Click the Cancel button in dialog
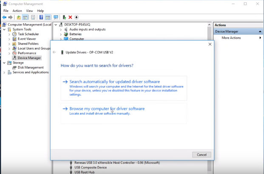The image size is (264, 174). (202, 155)
